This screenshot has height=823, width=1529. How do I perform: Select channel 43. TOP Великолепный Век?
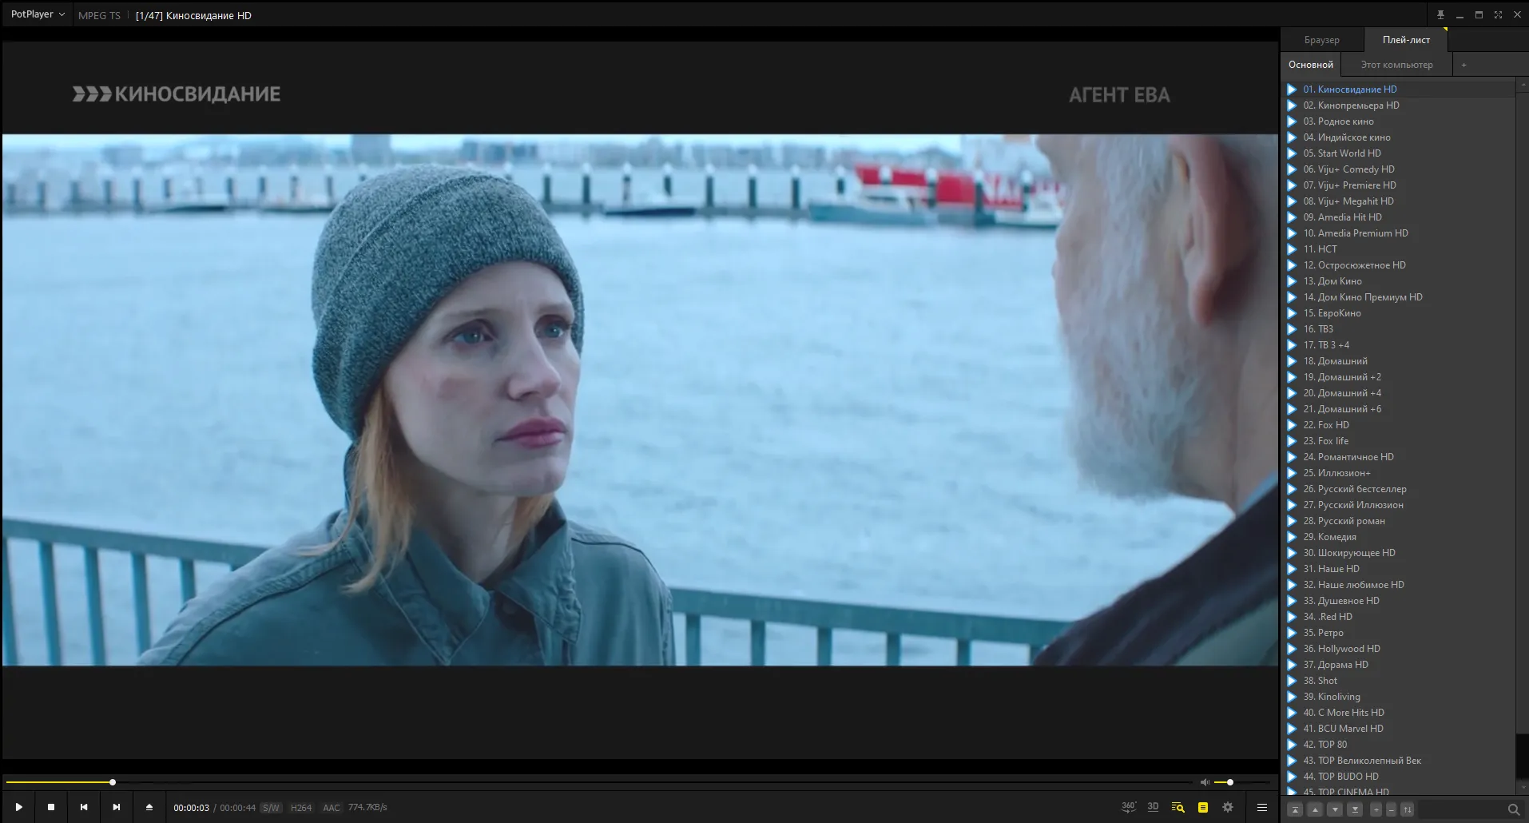(x=1400, y=761)
